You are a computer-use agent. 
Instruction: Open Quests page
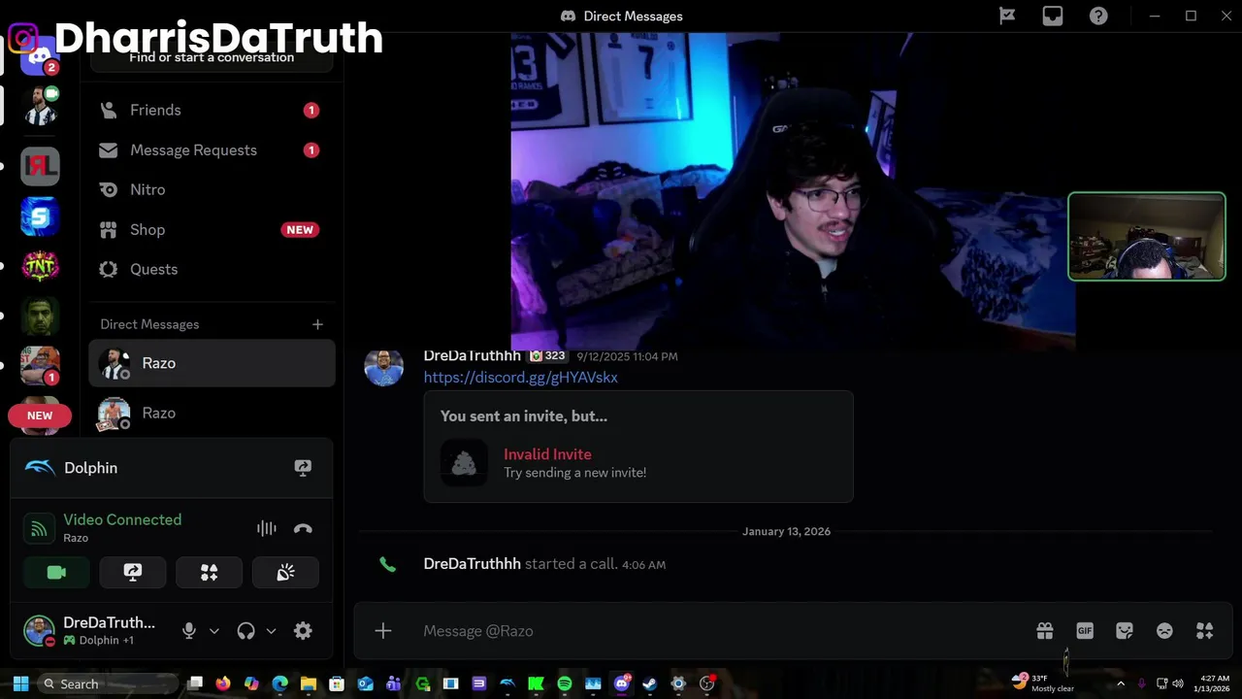point(212,269)
